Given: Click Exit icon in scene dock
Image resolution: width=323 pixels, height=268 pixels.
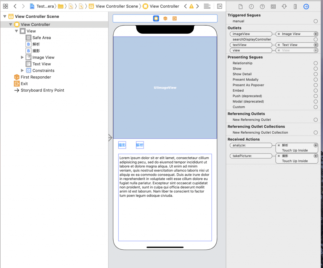Looking at the screenshot, I should (174, 19).
